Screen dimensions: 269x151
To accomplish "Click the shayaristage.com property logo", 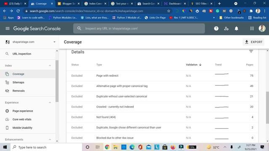I will (8, 42).
